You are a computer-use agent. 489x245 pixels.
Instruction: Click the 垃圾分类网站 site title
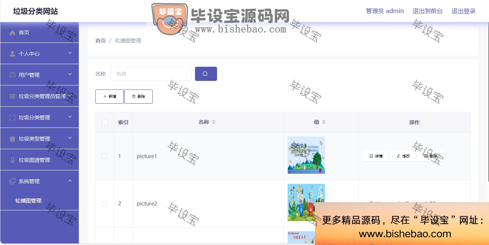click(35, 11)
